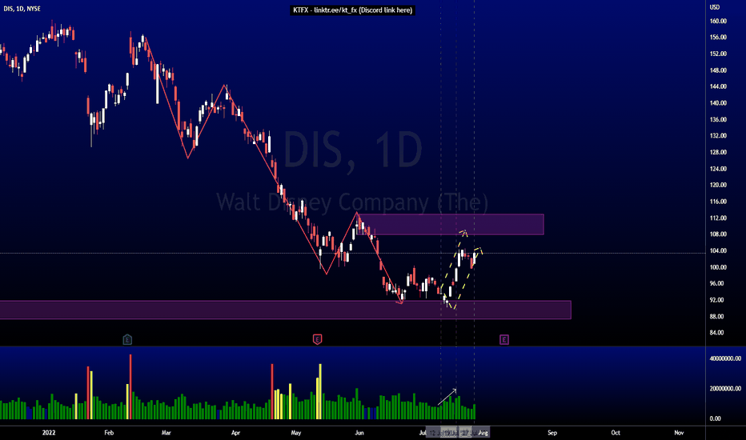Click the Oct label on time axis

tap(616, 432)
